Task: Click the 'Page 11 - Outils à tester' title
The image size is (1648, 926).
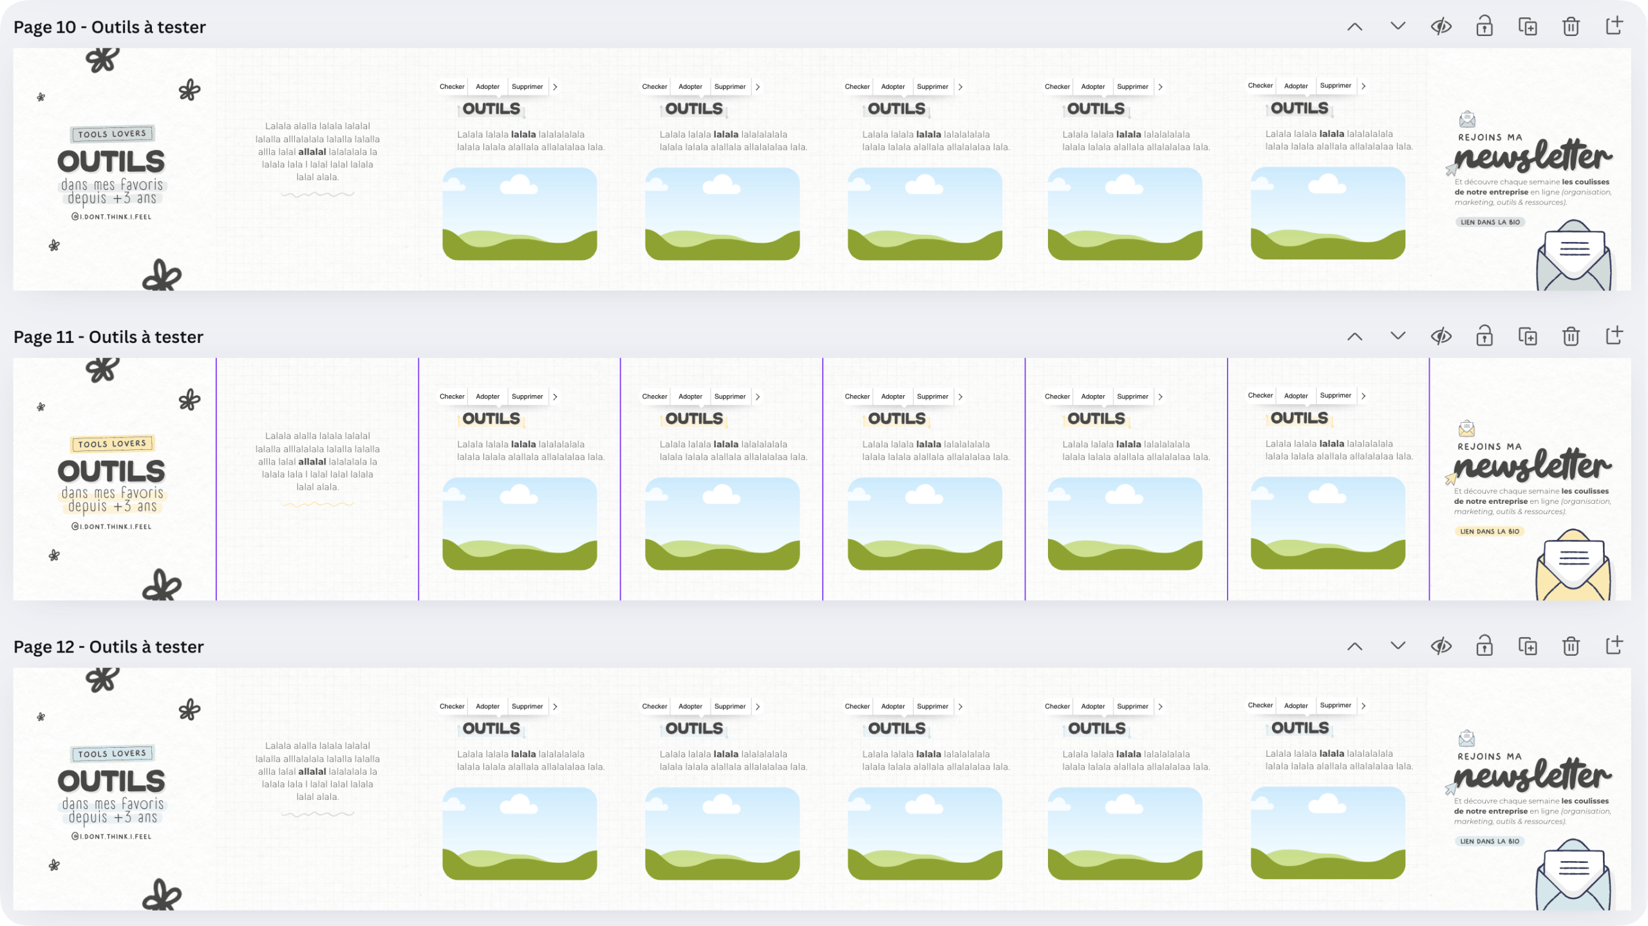Action: (x=108, y=337)
